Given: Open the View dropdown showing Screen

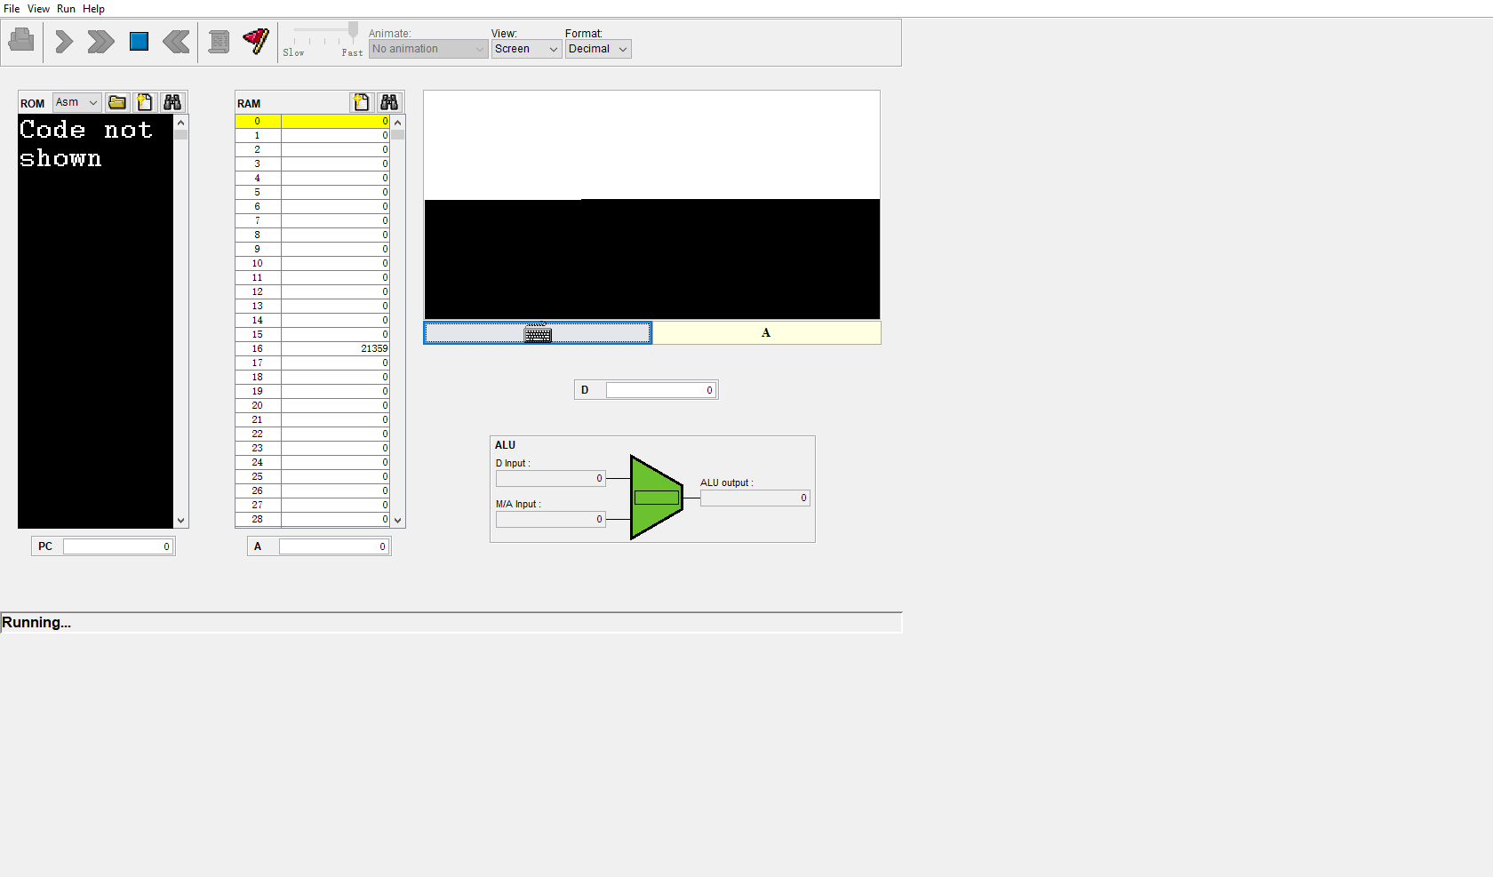Looking at the screenshot, I should coord(526,49).
